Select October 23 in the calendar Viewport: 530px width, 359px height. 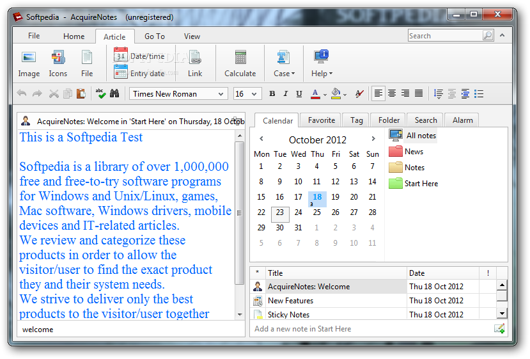click(280, 214)
